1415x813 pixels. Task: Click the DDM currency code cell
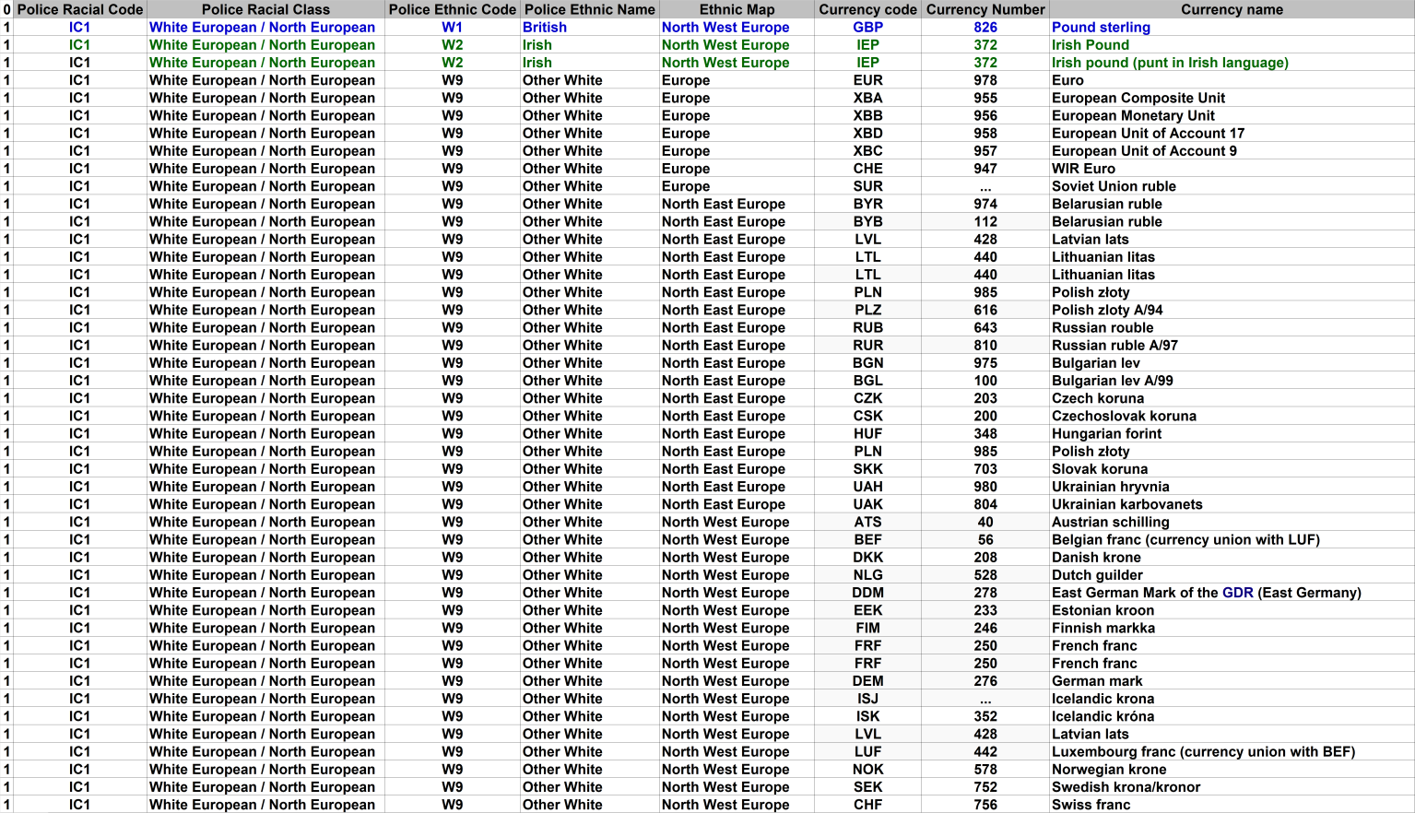click(868, 593)
